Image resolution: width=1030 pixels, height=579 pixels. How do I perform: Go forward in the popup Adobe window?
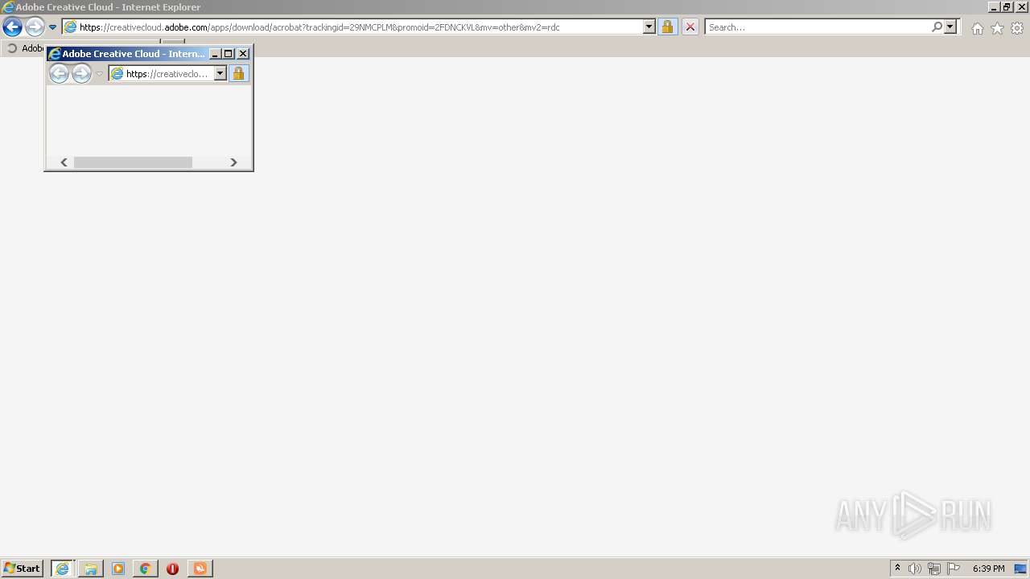[82, 74]
